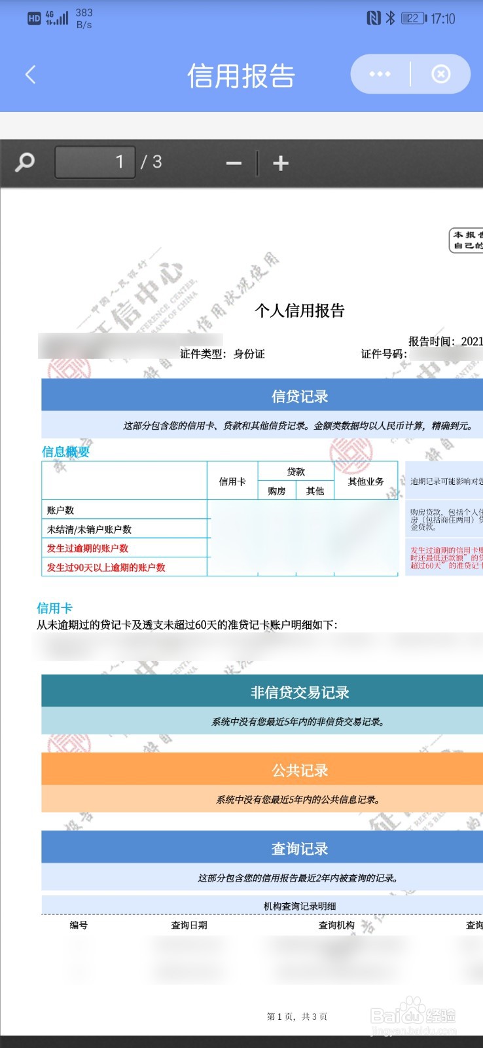483x1048 pixels.
Task: Click the 这部分包含您的信用报告最近2年内被查询的记录 note
Action: pos(299,878)
